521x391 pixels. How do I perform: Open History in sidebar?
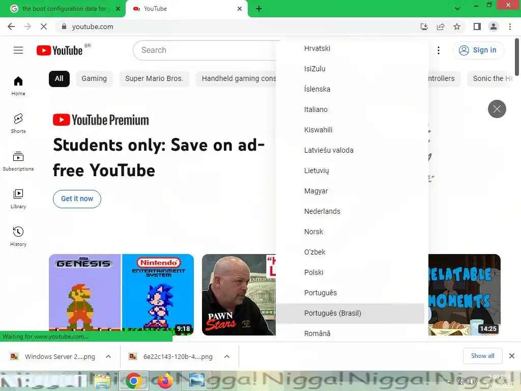(18, 236)
